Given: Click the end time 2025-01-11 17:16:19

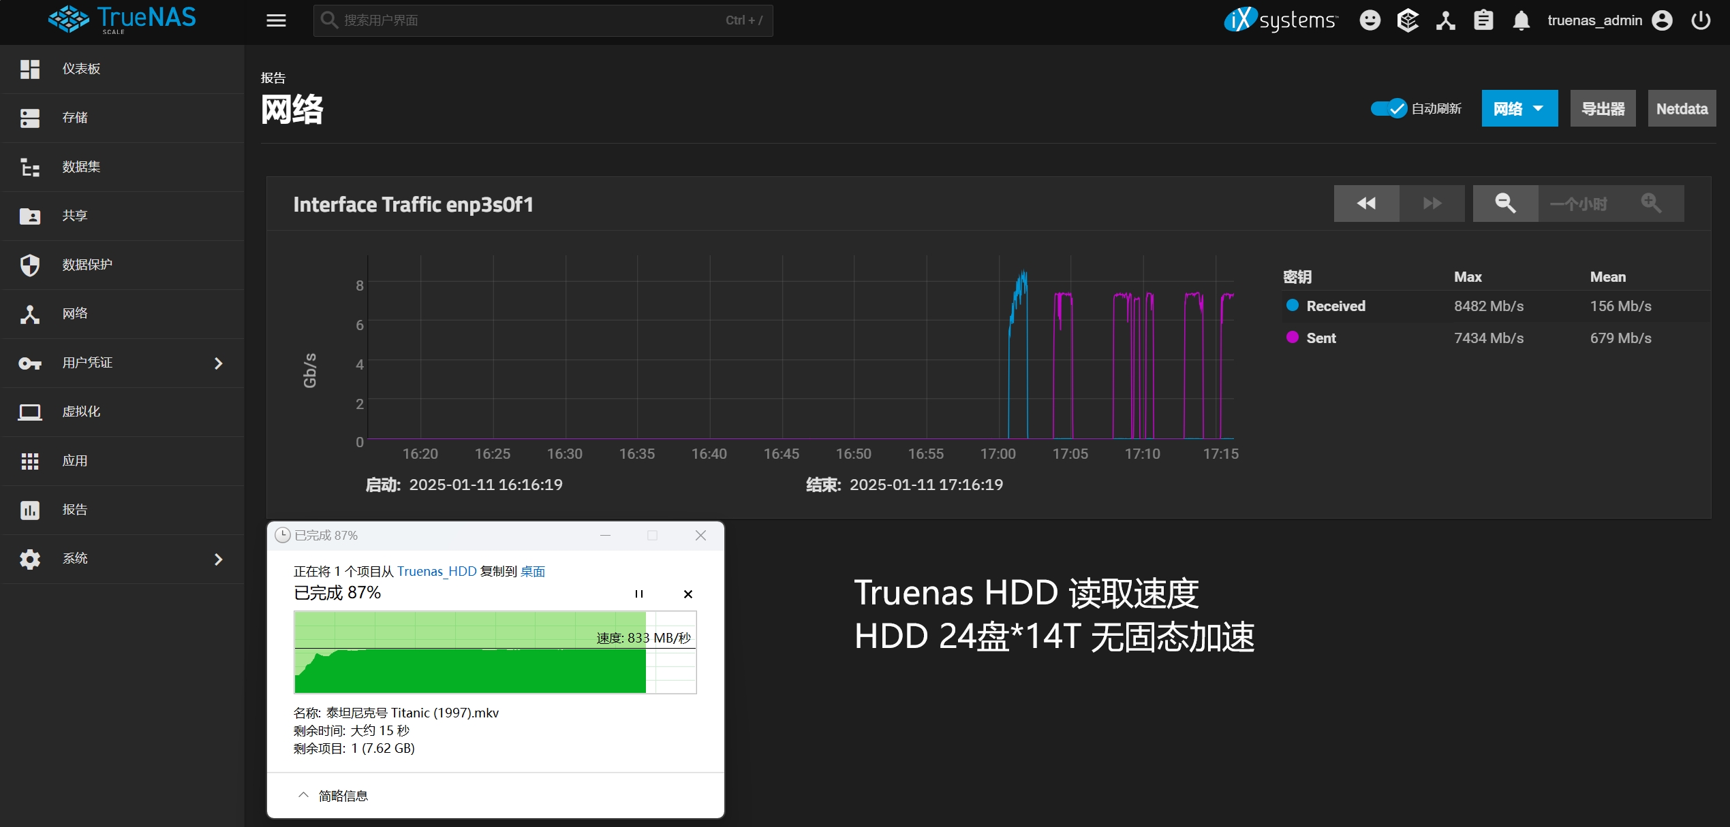Looking at the screenshot, I should coord(926,485).
